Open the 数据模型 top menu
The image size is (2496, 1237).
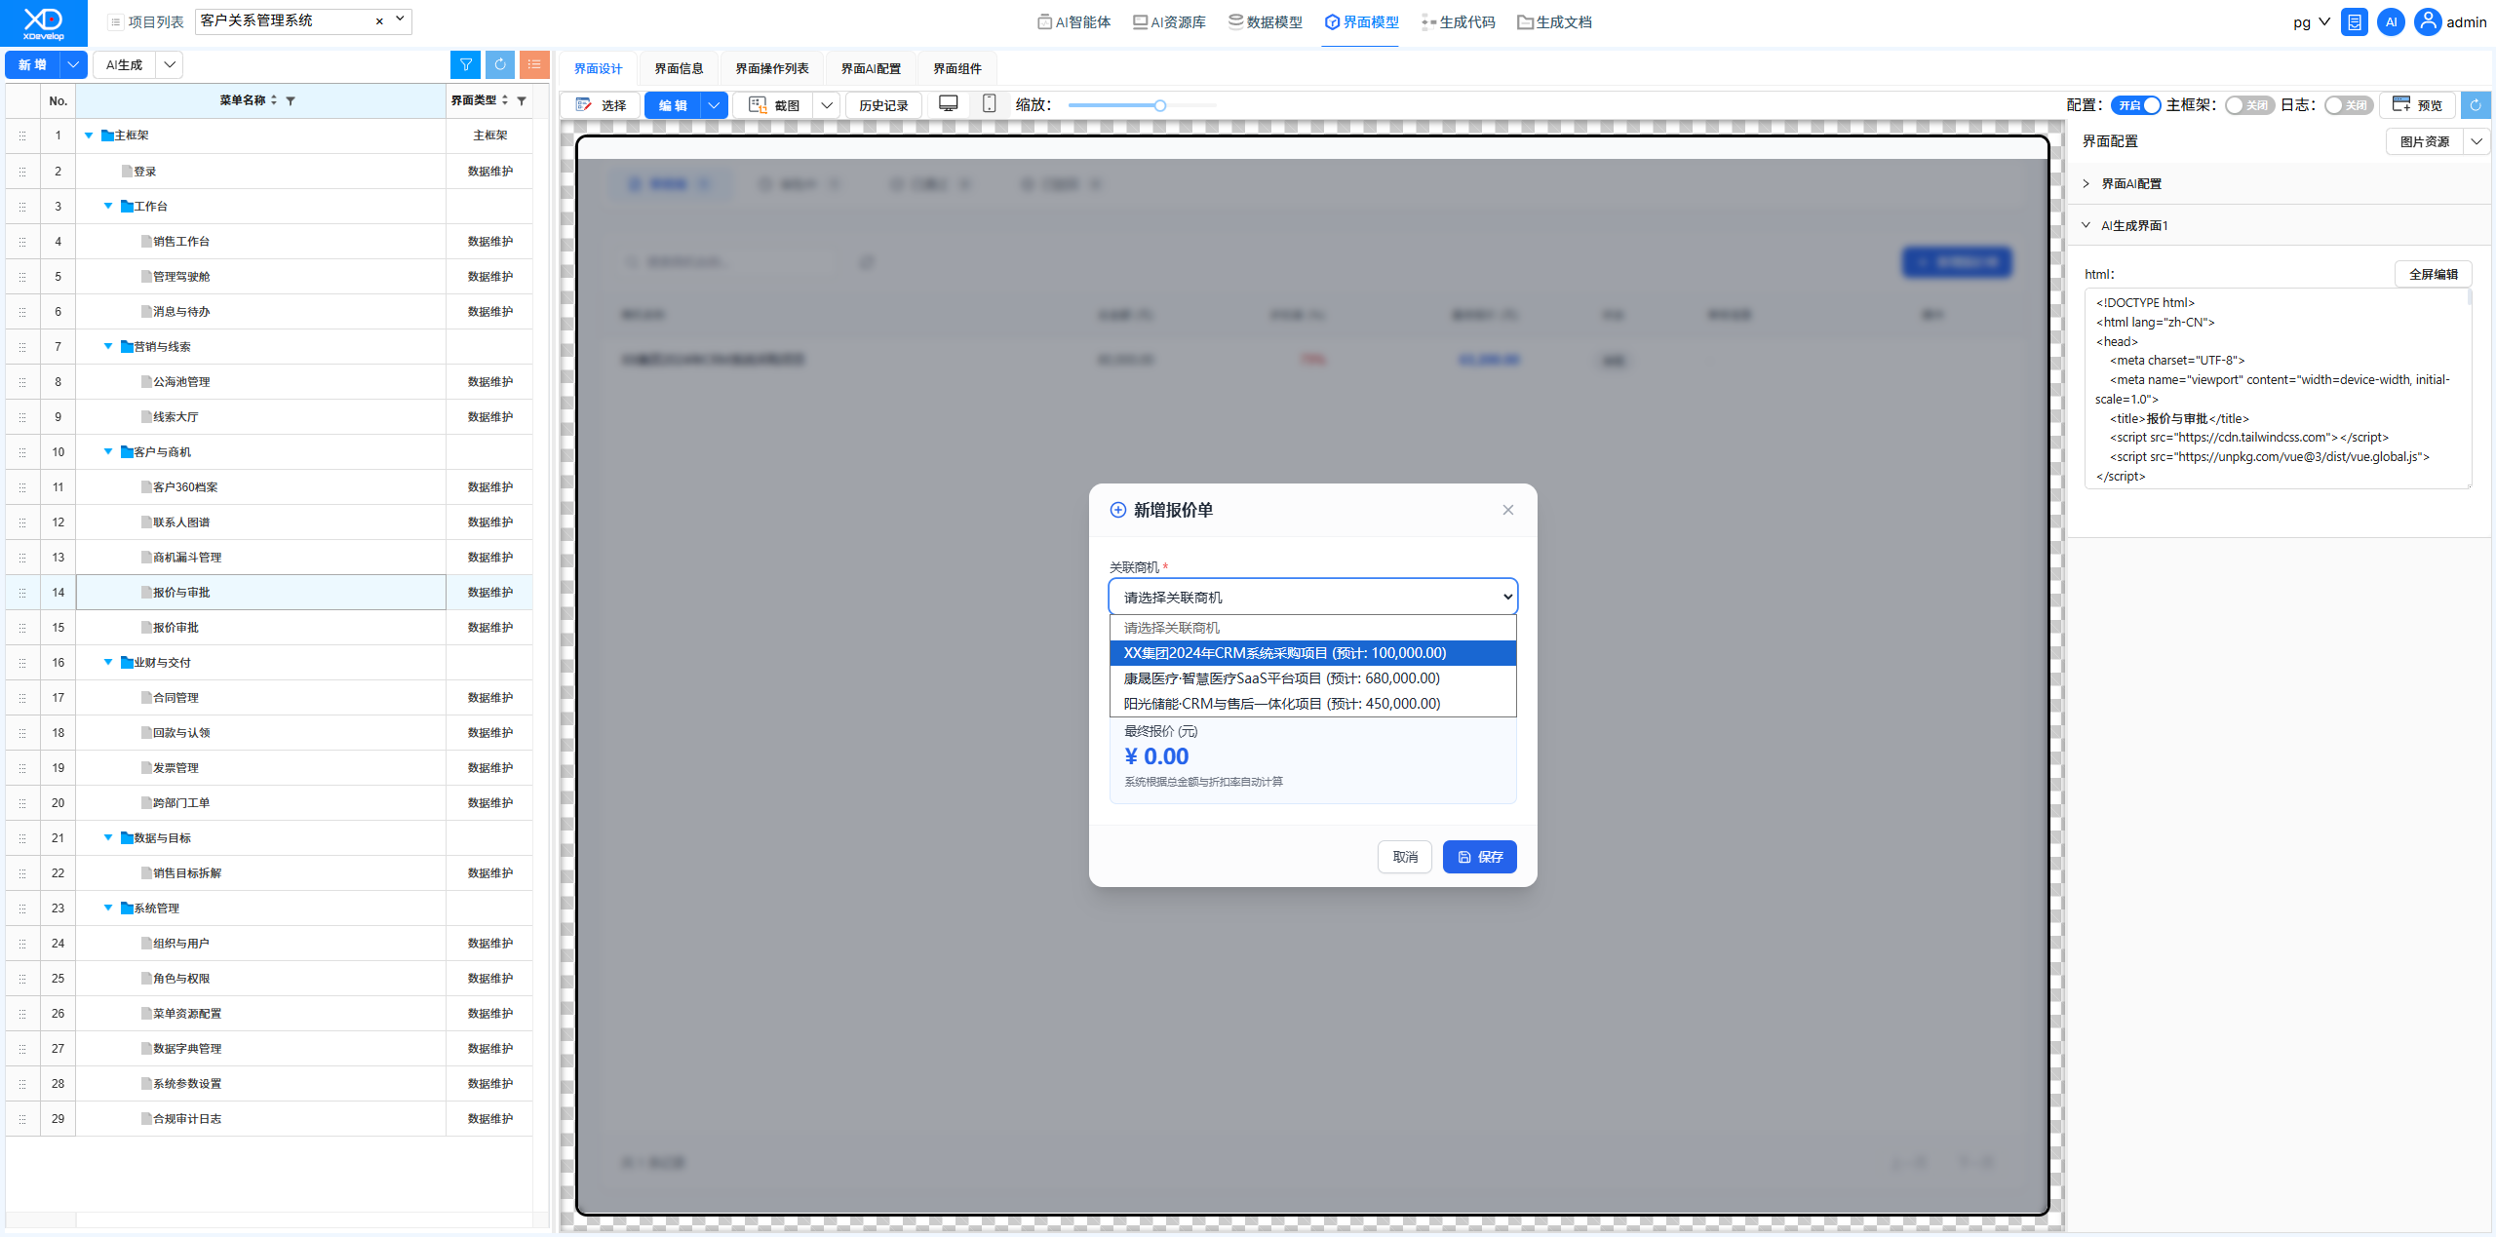pyautogui.click(x=1266, y=21)
